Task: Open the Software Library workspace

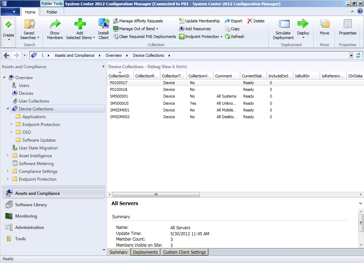Action: pyautogui.click(x=31, y=204)
